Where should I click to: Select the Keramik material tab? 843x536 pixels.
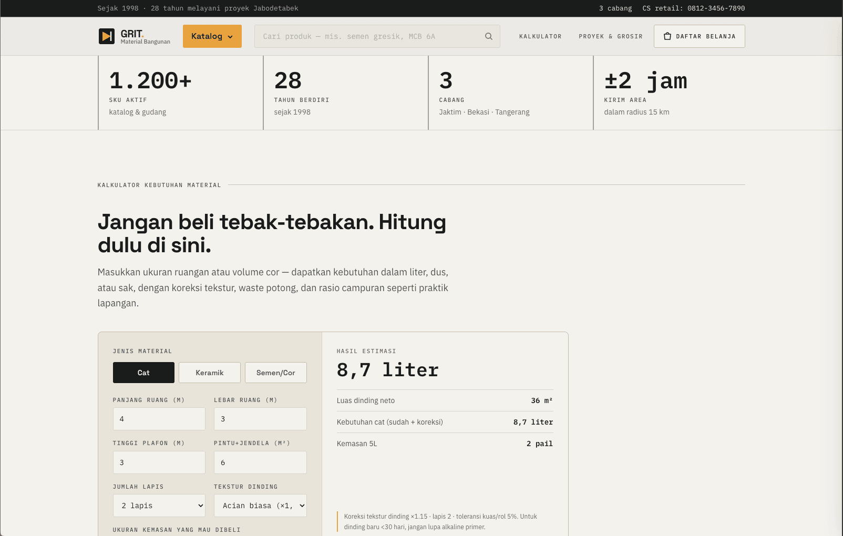click(210, 373)
